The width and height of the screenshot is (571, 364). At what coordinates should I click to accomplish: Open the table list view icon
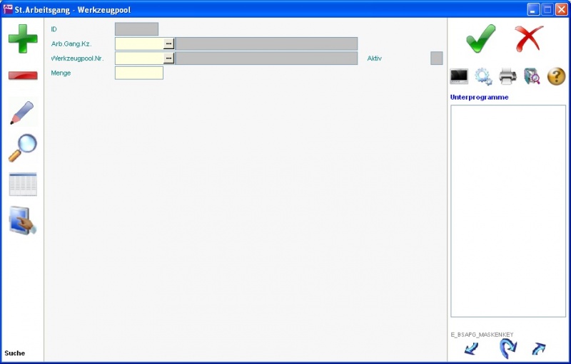pos(23,184)
